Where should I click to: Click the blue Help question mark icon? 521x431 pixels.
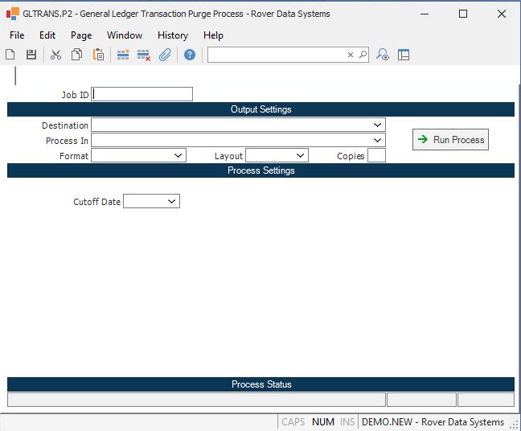(190, 55)
